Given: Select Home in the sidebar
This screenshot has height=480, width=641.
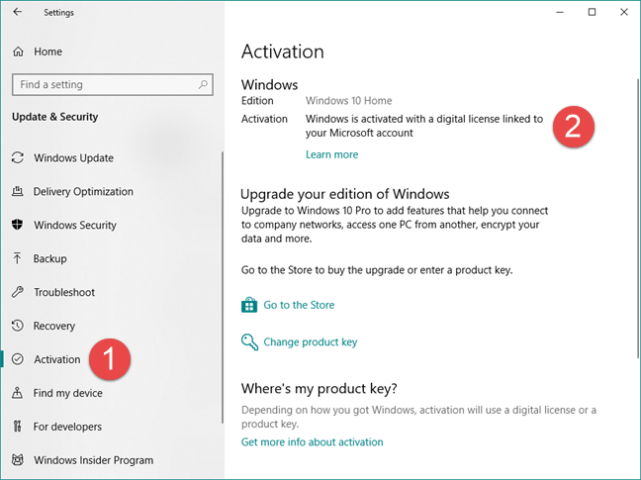Looking at the screenshot, I should click(x=47, y=51).
